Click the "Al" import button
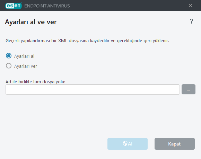Screen dimensions: 201x159 coord(128,144)
